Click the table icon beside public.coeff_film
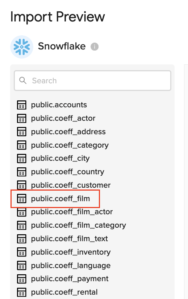The height and width of the screenshot is (299, 188). tap(22, 199)
